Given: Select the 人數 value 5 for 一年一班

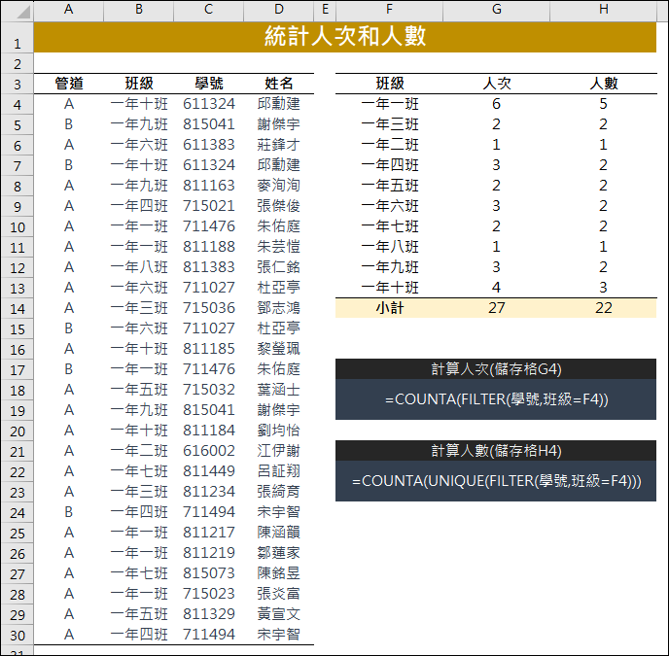Looking at the screenshot, I should 604,104.
